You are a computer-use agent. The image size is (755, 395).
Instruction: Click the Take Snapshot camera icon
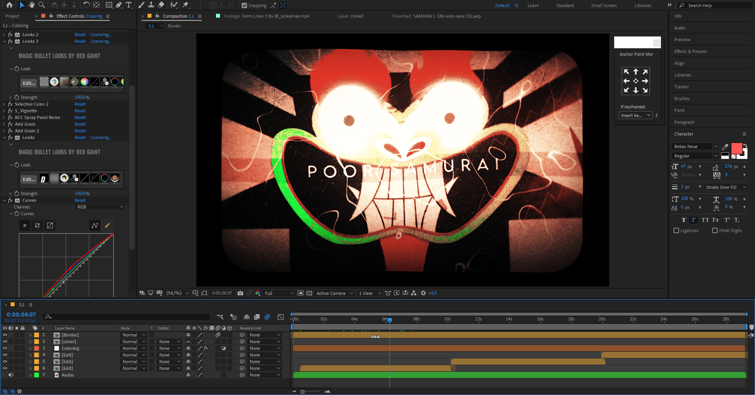pos(240,293)
